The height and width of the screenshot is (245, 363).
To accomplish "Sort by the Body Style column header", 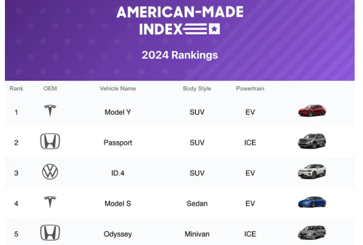I will [x=197, y=88].
